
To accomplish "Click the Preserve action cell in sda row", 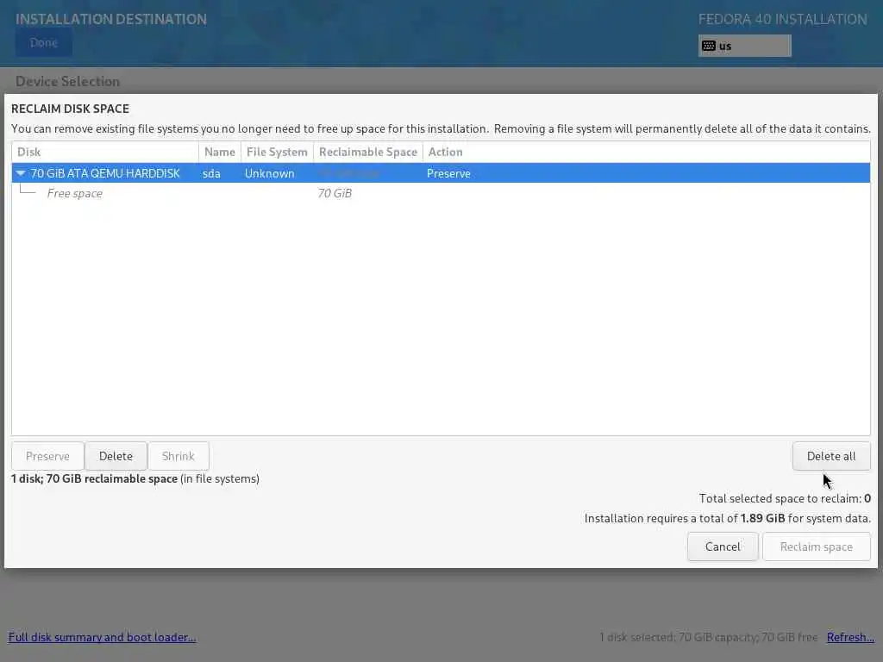I will (448, 173).
